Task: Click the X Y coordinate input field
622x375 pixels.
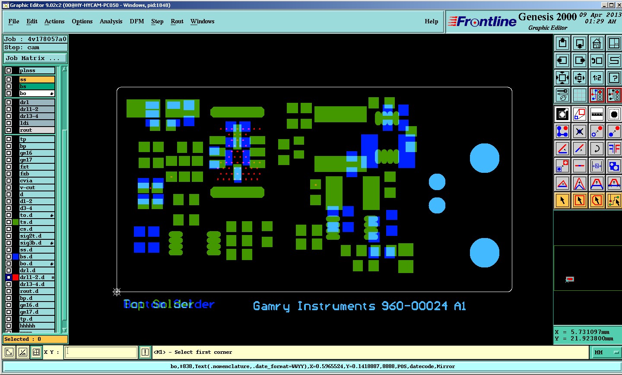Action: coord(101,352)
